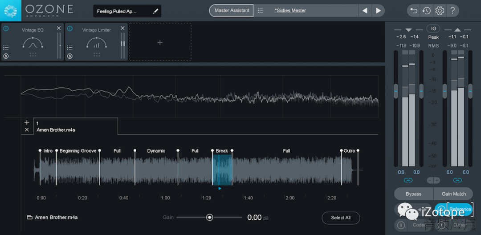The width and height of the screenshot is (481, 235).
Task: Launch Master Assistant
Action: click(x=232, y=11)
